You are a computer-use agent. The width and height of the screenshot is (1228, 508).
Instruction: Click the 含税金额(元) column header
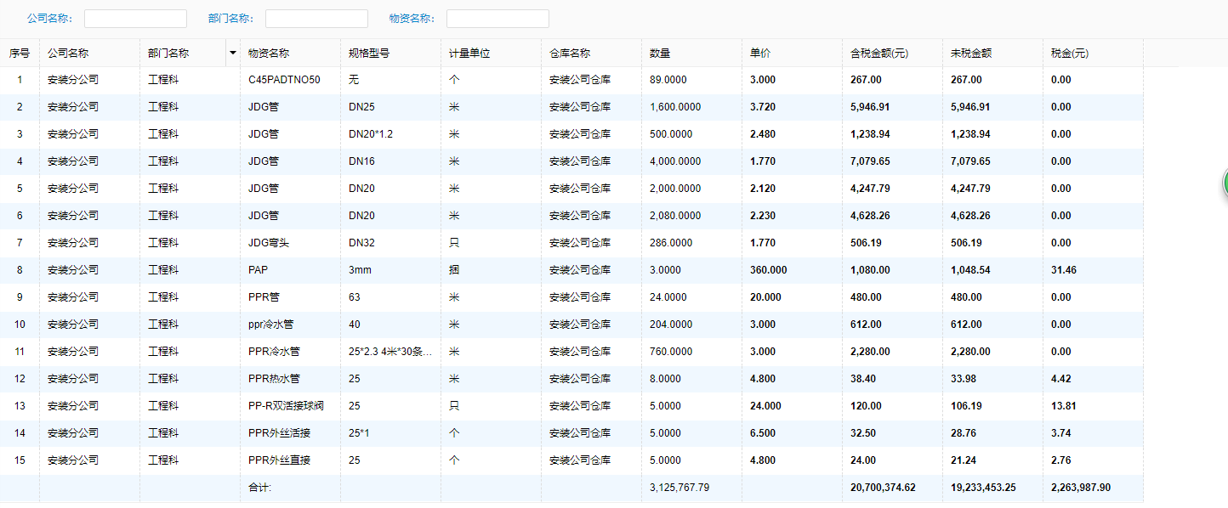892,53
